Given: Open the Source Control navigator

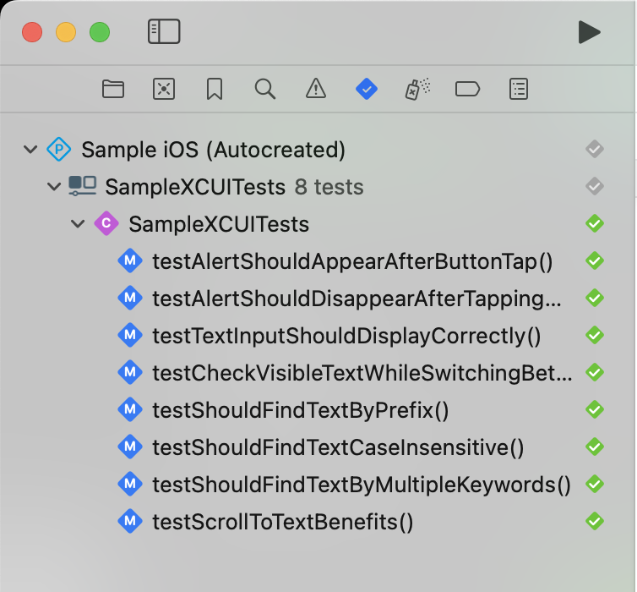Looking at the screenshot, I should (163, 89).
